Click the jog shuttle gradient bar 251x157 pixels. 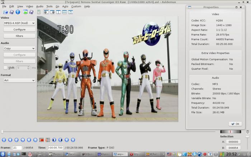pos(231,131)
